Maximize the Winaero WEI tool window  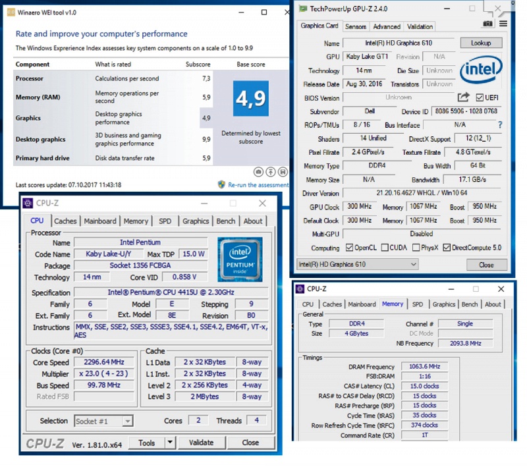tap(264, 13)
